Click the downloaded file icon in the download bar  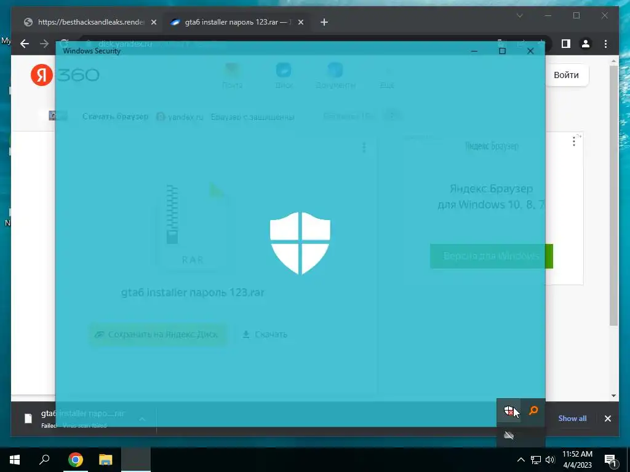28,418
